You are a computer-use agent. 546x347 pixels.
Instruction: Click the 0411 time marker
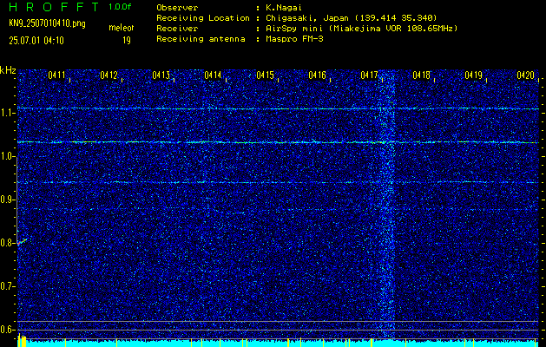pos(56,75)
